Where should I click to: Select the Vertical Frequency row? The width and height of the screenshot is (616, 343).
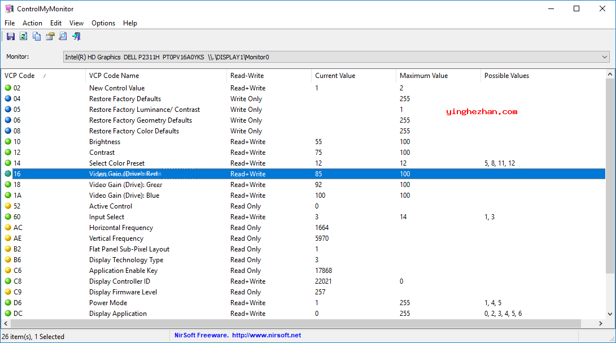303,238
